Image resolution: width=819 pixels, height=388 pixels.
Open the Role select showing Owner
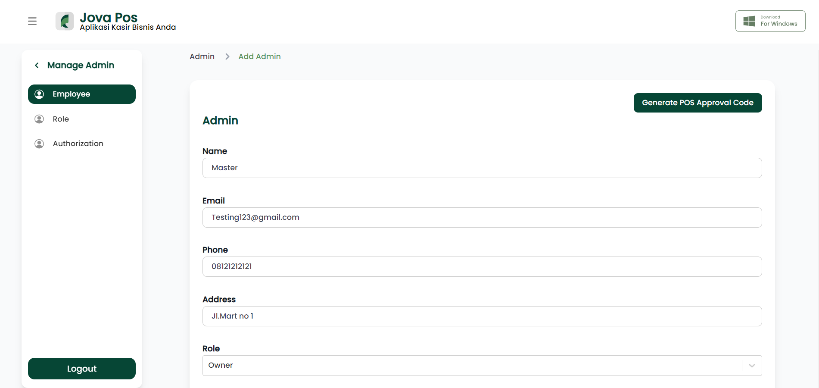(x=482, y=366)
